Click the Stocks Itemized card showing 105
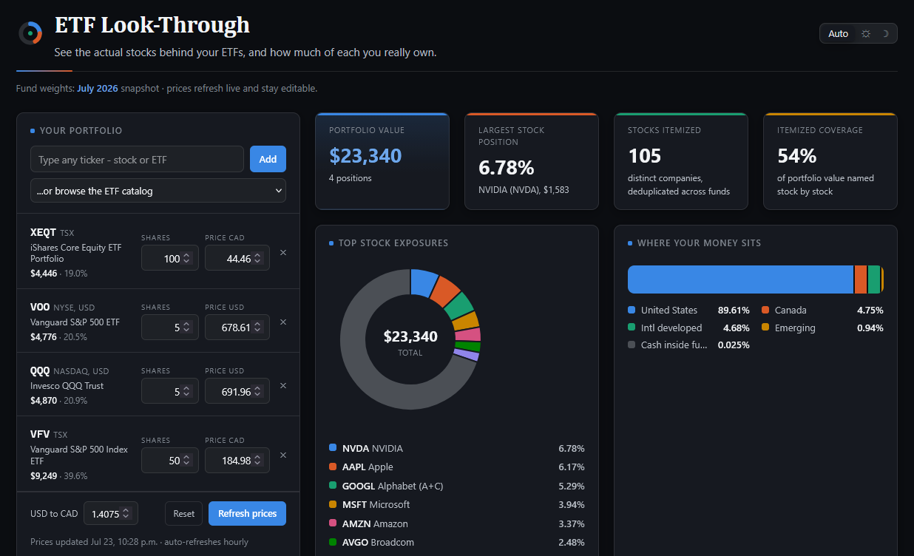This screenshot has height=556, width=914. coord(681,161)
